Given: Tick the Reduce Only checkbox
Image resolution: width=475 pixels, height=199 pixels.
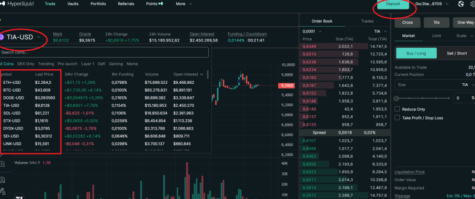Looking at the screenshot, I should pos(397,109).
